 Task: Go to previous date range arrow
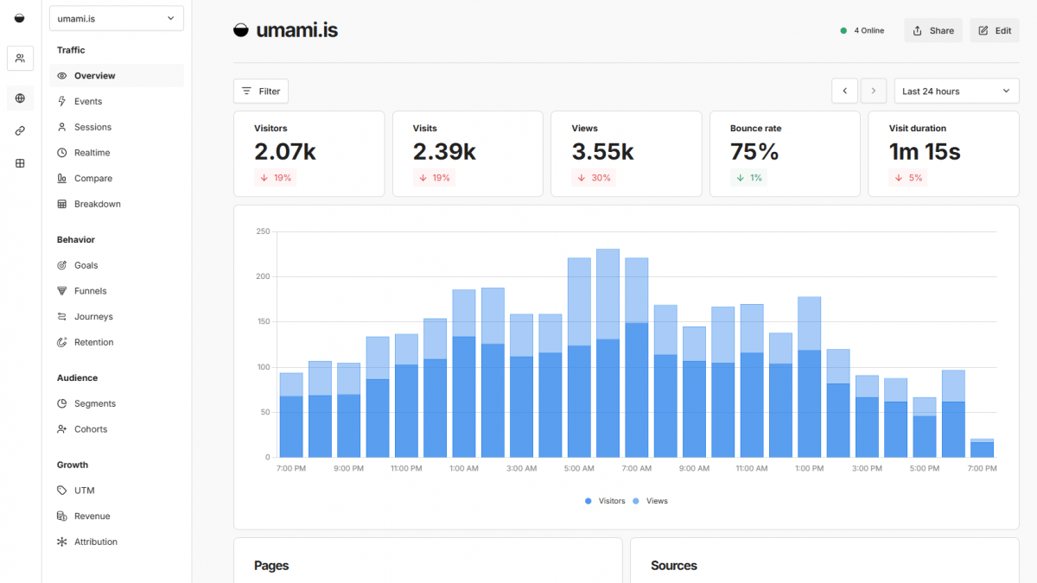click(x=844, y=91)
